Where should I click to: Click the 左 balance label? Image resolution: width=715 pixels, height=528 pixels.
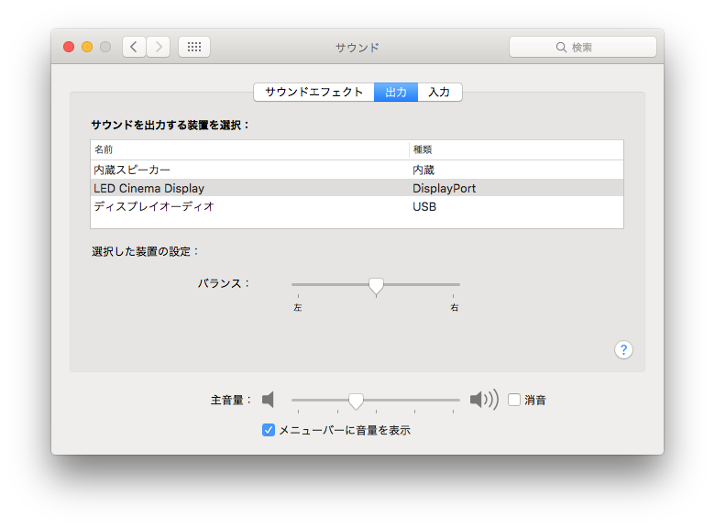tap(298, 308)
